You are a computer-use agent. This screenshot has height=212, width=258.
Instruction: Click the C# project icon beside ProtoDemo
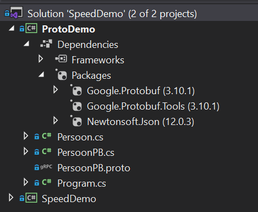click(x=31, y=29)
